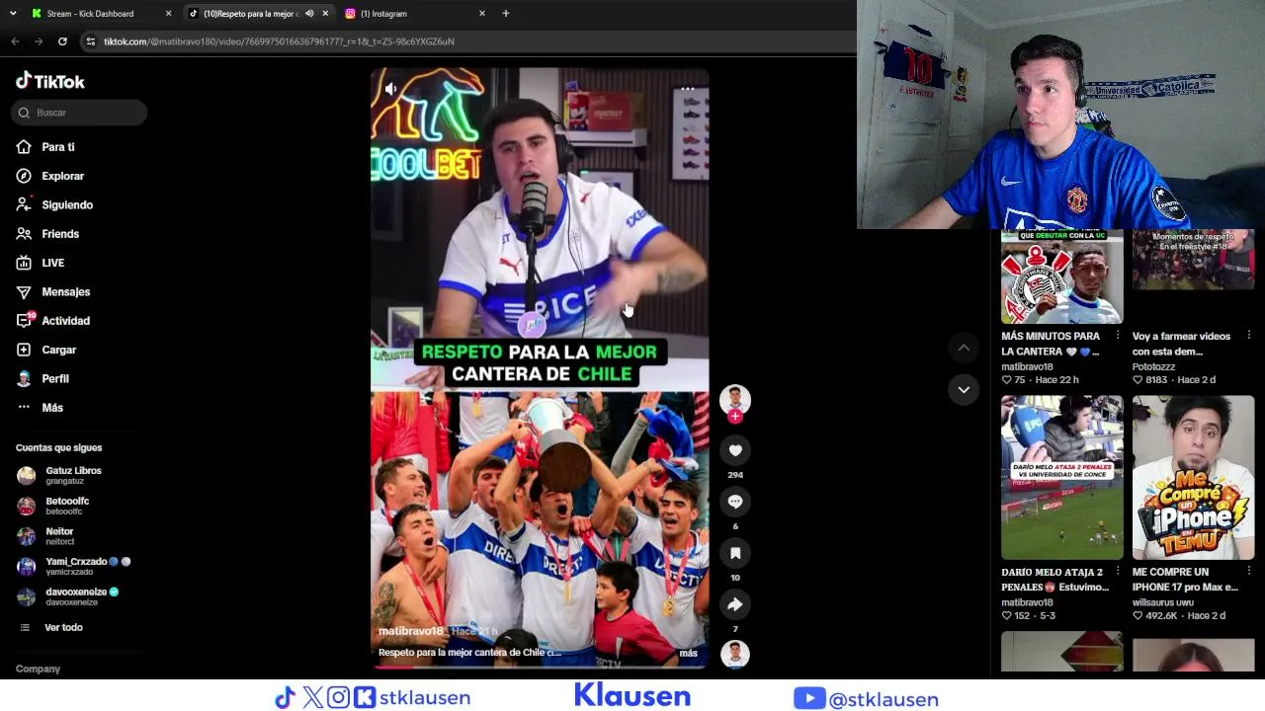Open the LIVE section icon
Viewport: 1265px width, 711px height.
(24, 263)
